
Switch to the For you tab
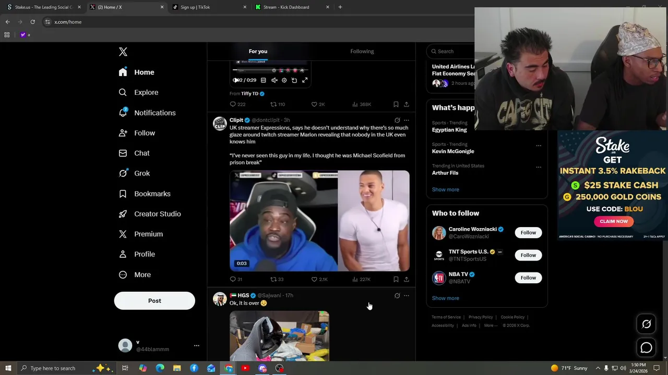click(x=258, y=51)
